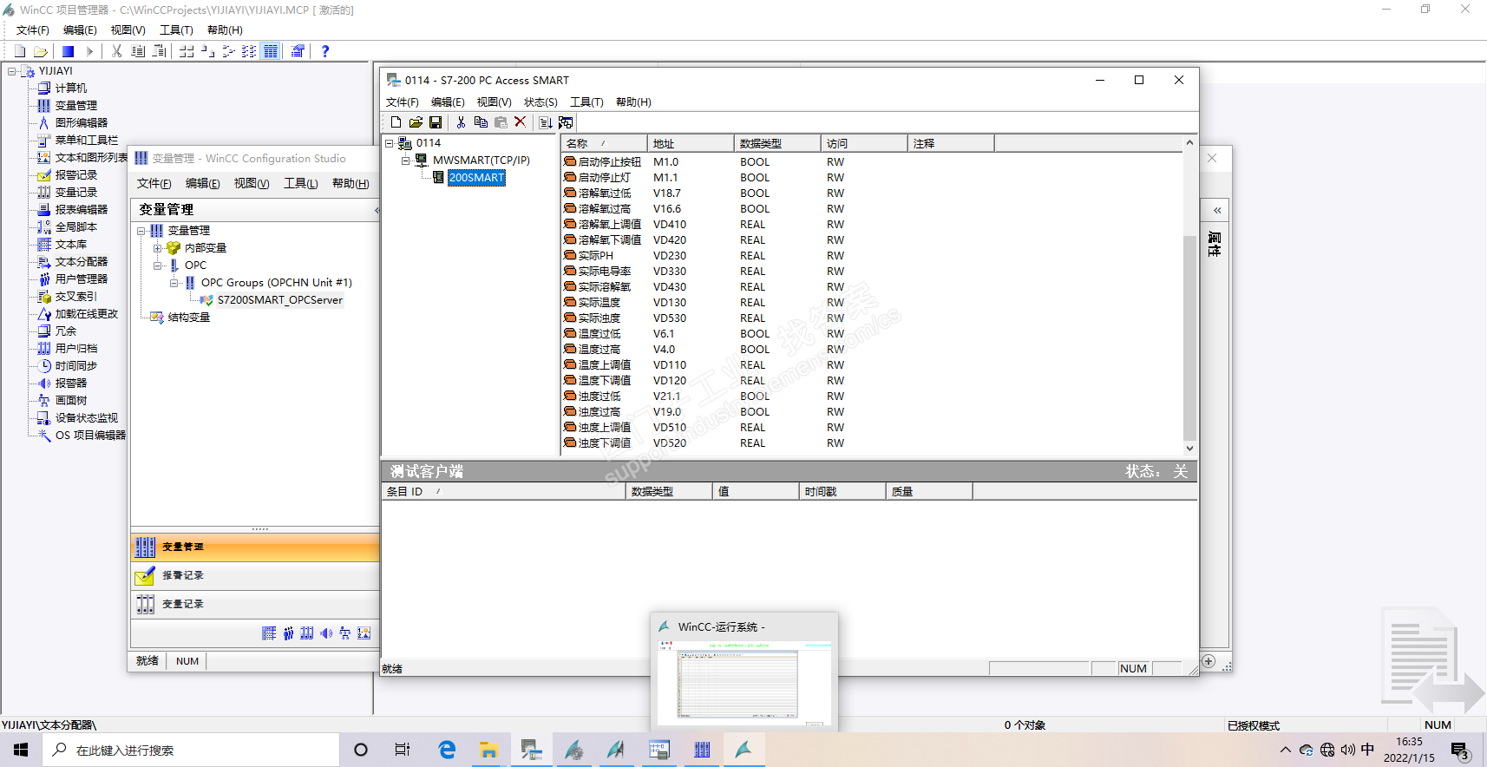Click the text library icon in Configuration Studio bar
1487x767 pixels.
click(x=269, y=633)
